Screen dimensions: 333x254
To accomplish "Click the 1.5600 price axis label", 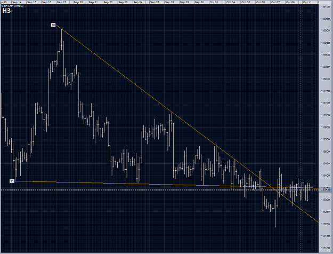I will (x=325, y=128).
